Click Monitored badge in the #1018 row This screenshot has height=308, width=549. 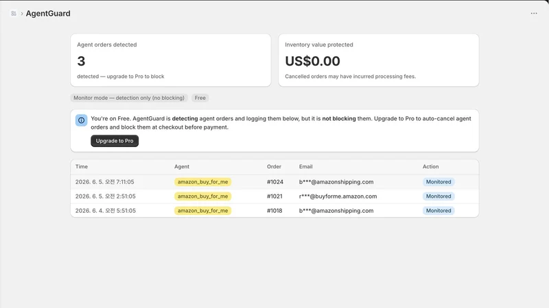click(439, 211)
